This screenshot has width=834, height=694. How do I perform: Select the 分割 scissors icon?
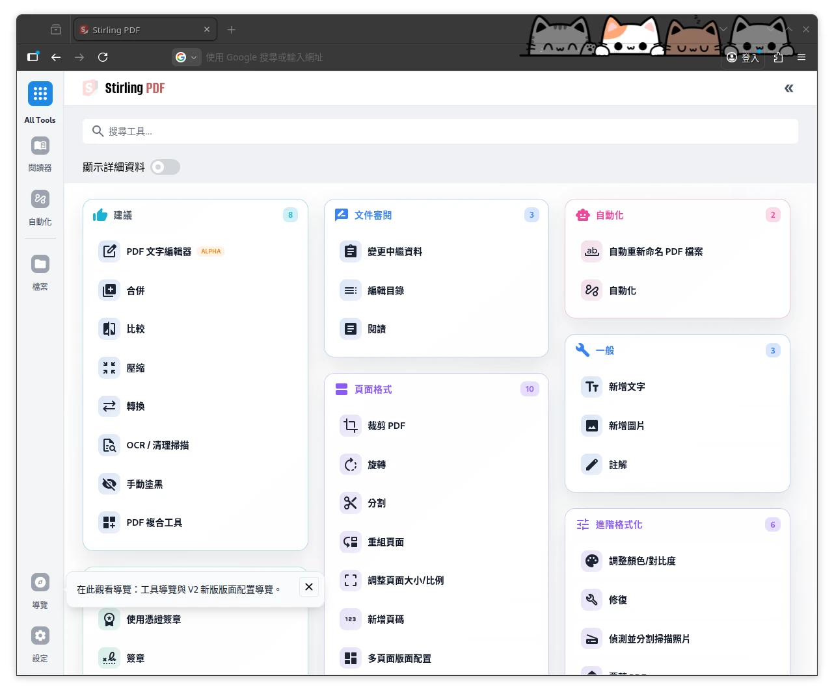351,503
